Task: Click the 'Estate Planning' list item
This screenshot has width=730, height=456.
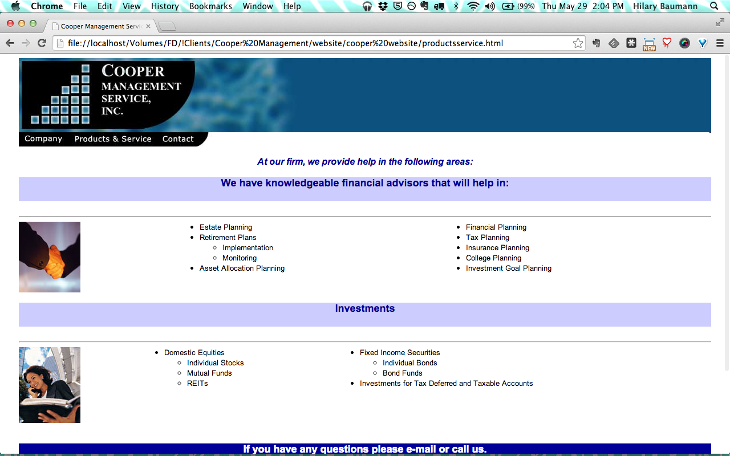Action: tap(226, 227)
